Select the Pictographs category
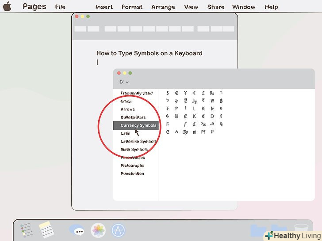 click(132, 166)
